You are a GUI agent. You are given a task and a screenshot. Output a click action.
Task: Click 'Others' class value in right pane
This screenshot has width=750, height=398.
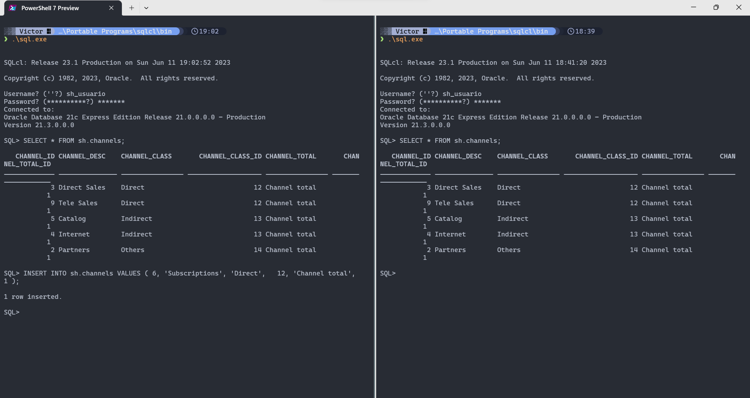pyautogui.click(x=509, y=250)
